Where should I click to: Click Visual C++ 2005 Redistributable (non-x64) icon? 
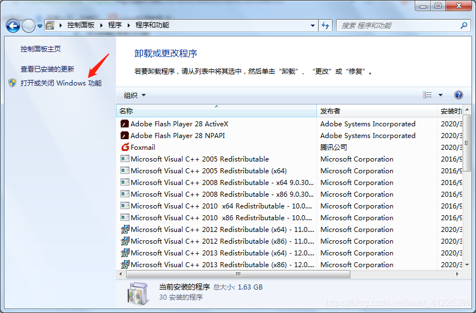[x=125, y=159]
